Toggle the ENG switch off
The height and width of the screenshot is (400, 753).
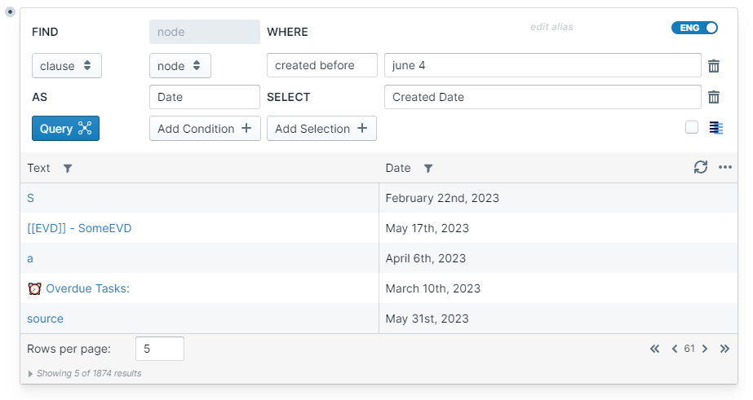694,28
